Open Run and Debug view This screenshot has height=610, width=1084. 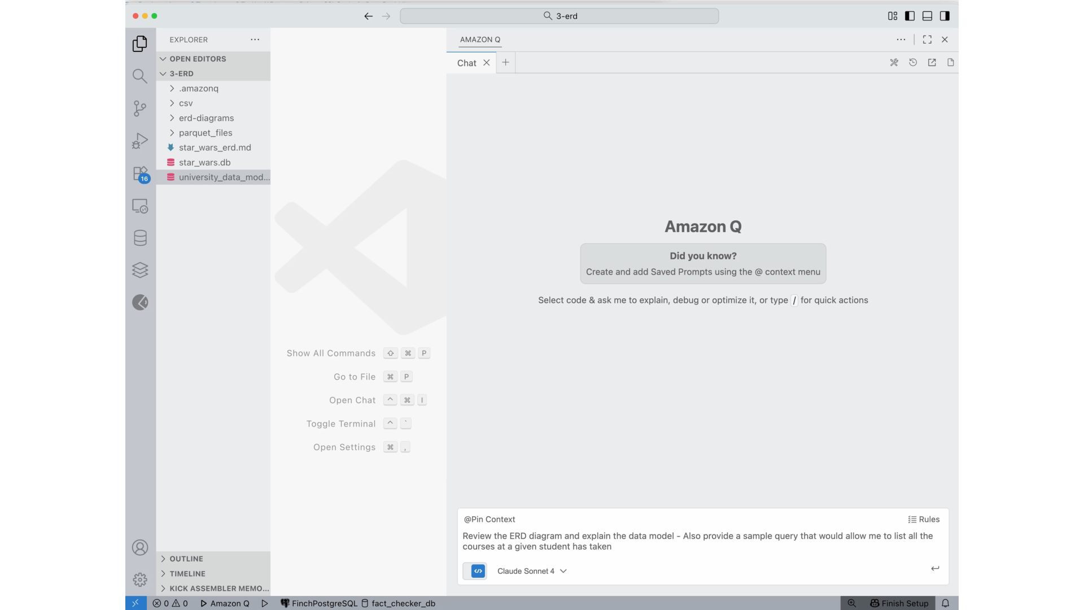[139, 141]
